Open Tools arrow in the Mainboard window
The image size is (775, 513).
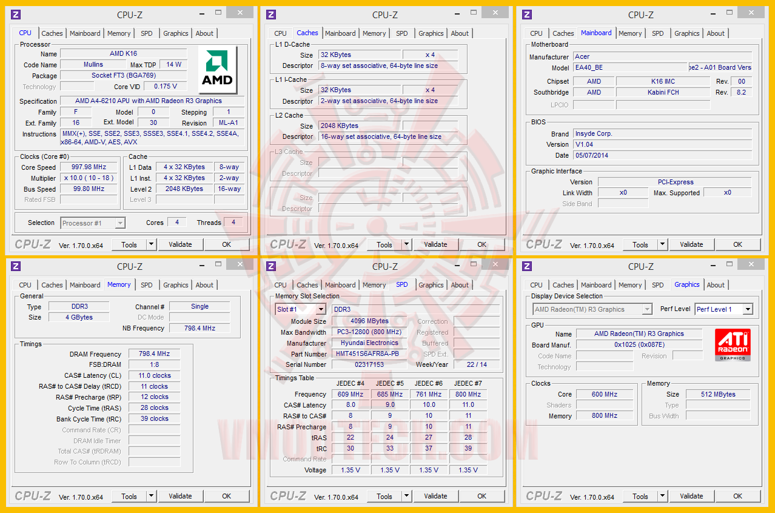point(663,244)
